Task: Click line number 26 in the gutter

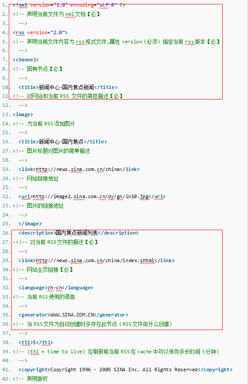Action: pos(7,233)
